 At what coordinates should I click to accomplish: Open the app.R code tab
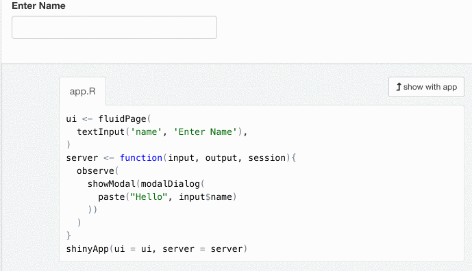[x=82, y=91]
